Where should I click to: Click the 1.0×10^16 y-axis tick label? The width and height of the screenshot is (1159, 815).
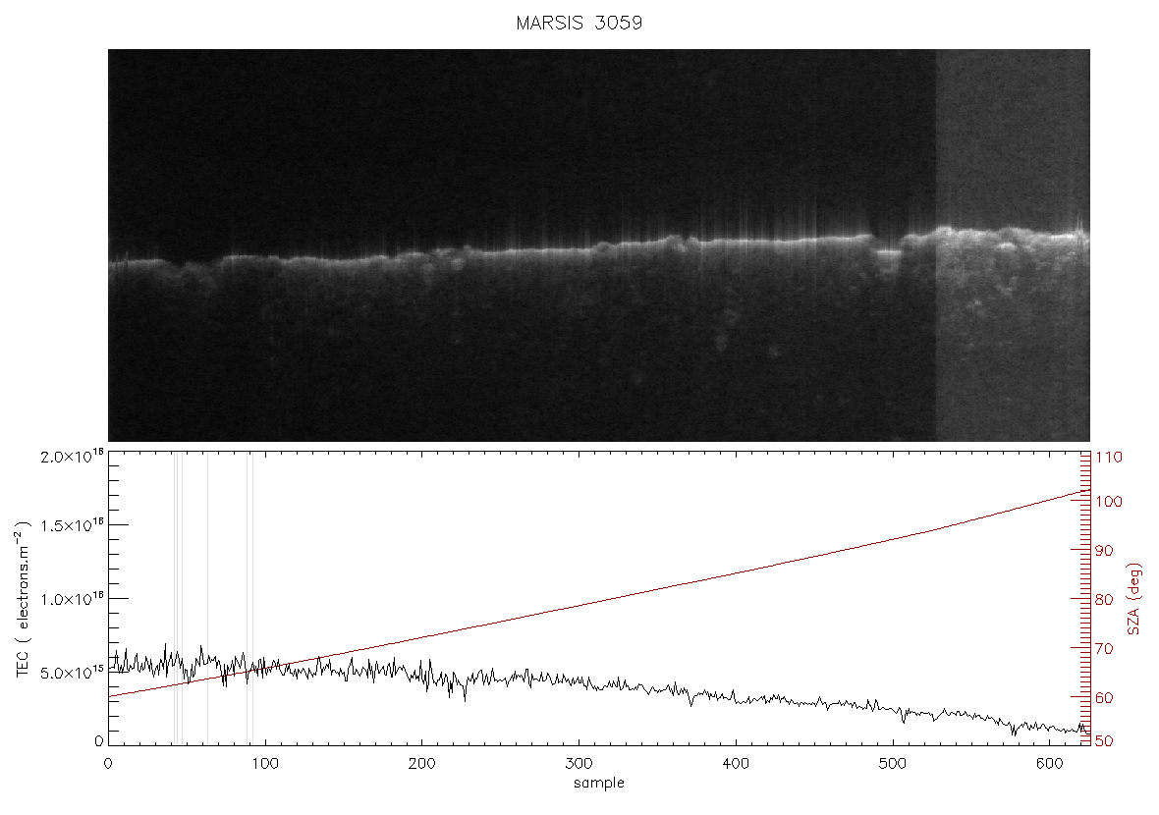72,598
